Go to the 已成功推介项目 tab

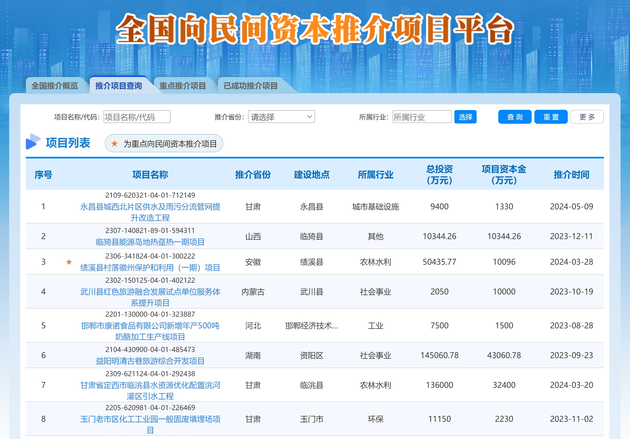pyautogui.click(x=250, y=86)
